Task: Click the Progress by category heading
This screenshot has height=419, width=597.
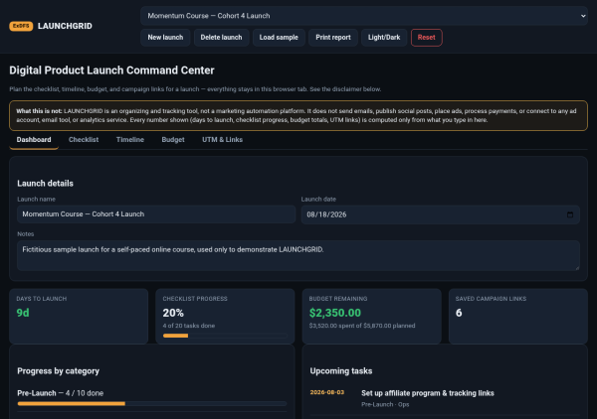Action: pos(59,371)
